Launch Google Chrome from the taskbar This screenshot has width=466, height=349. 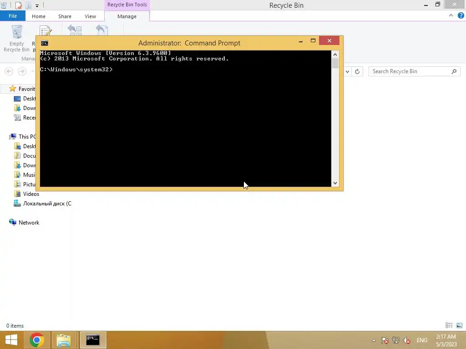click(37, 340)
